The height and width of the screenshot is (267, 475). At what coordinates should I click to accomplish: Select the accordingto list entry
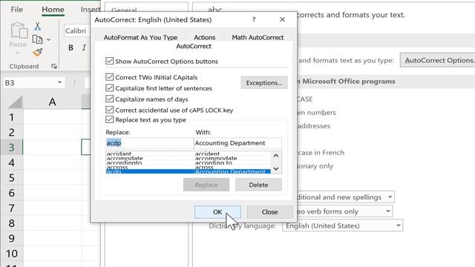coord(188,162)
